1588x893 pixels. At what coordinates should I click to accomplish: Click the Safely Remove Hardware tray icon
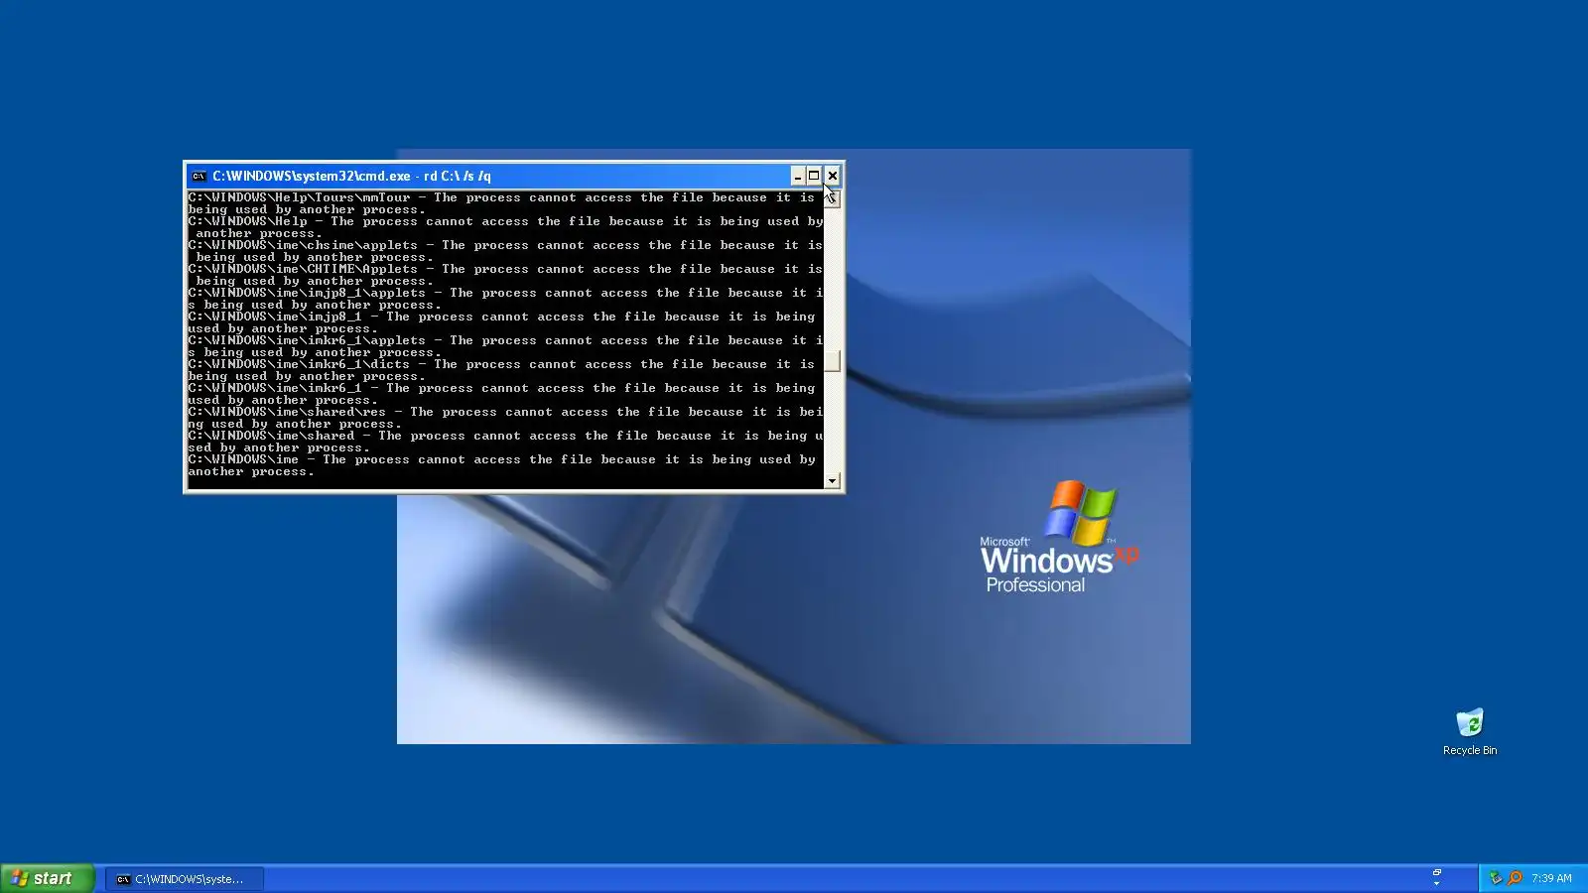[1496, 878]
